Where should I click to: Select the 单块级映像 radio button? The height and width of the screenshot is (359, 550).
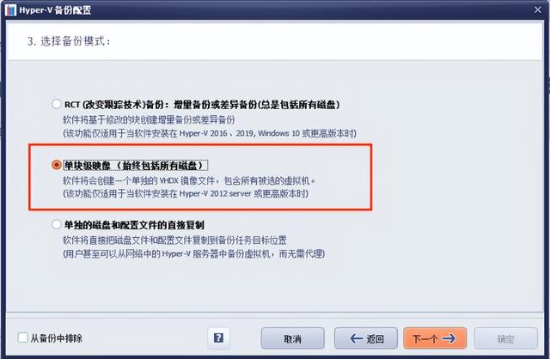tap(57, 164)
